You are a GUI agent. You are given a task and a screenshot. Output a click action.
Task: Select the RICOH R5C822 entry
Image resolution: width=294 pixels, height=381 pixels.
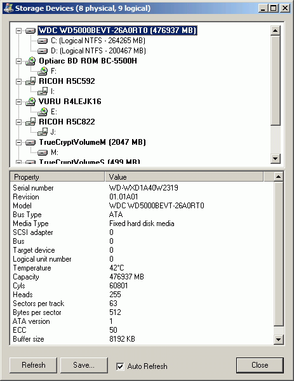pos(67,122)
